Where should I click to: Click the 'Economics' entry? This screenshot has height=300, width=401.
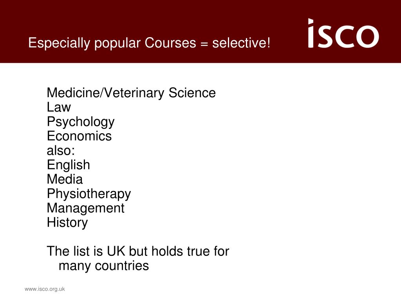(x=79, y=136)
